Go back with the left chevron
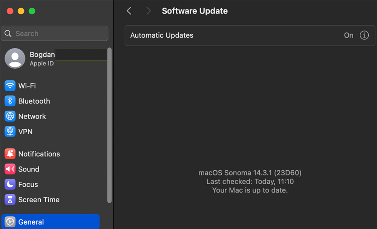377x229 pixels. [x=129, y=11]
